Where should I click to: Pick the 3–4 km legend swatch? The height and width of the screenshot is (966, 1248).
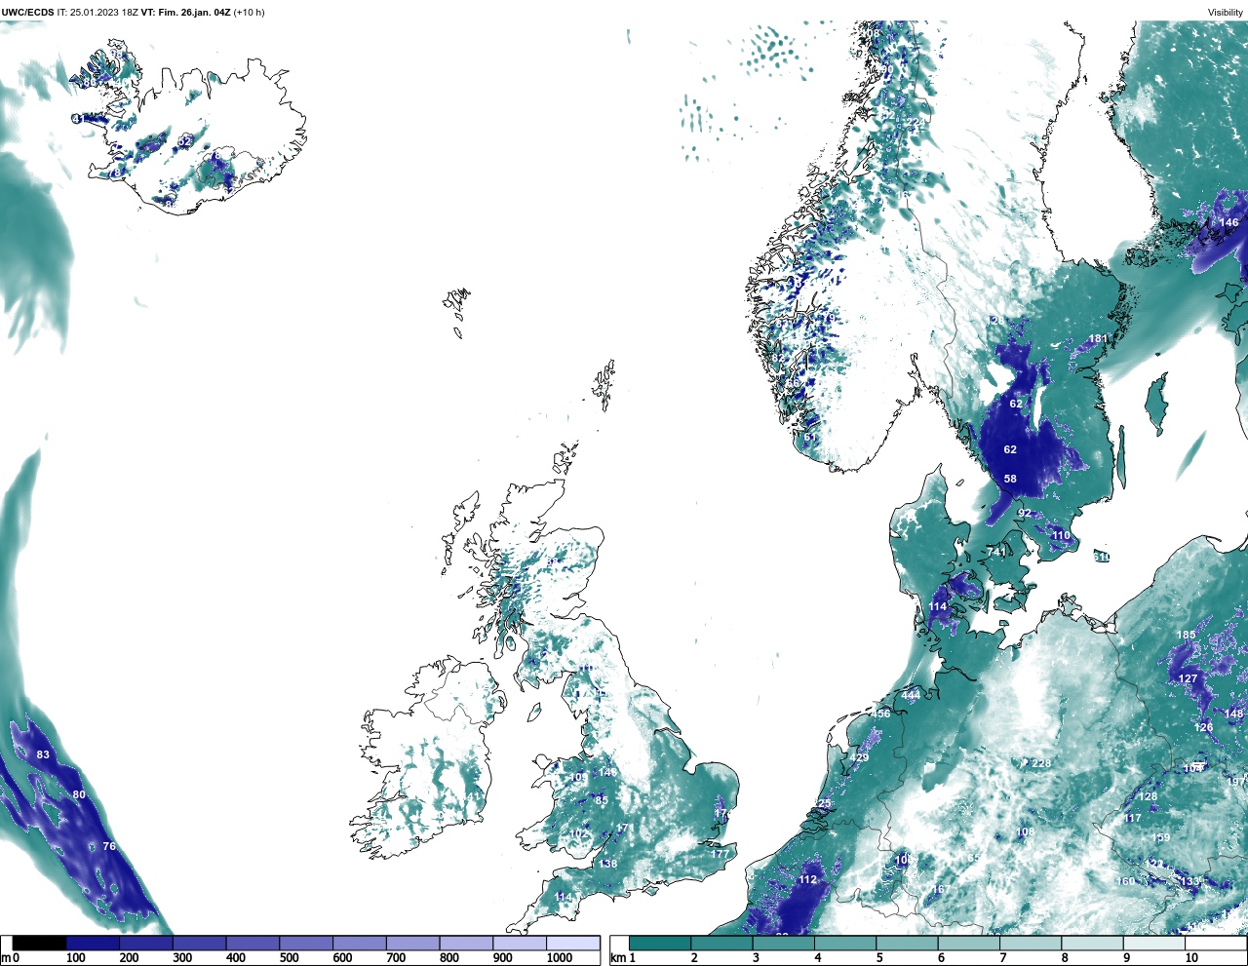click(x=783, y=944)
